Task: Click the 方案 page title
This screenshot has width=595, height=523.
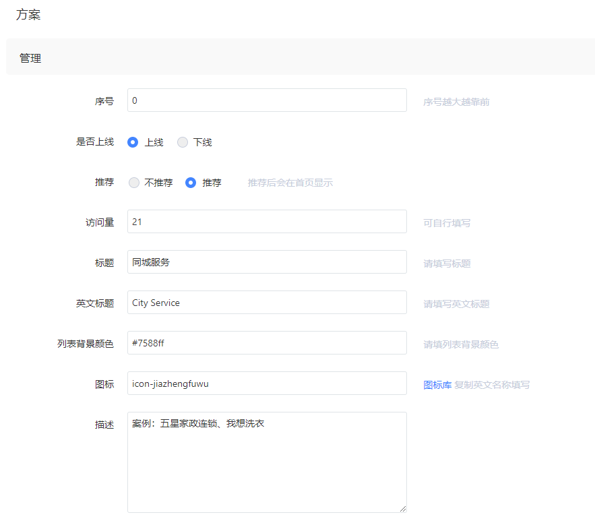Action: [28, 14]
